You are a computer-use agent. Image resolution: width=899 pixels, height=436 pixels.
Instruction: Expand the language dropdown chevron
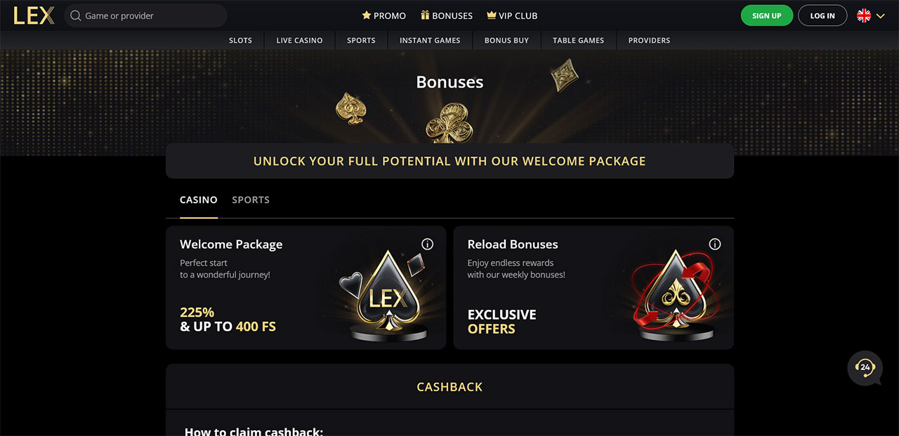(881, 16)
